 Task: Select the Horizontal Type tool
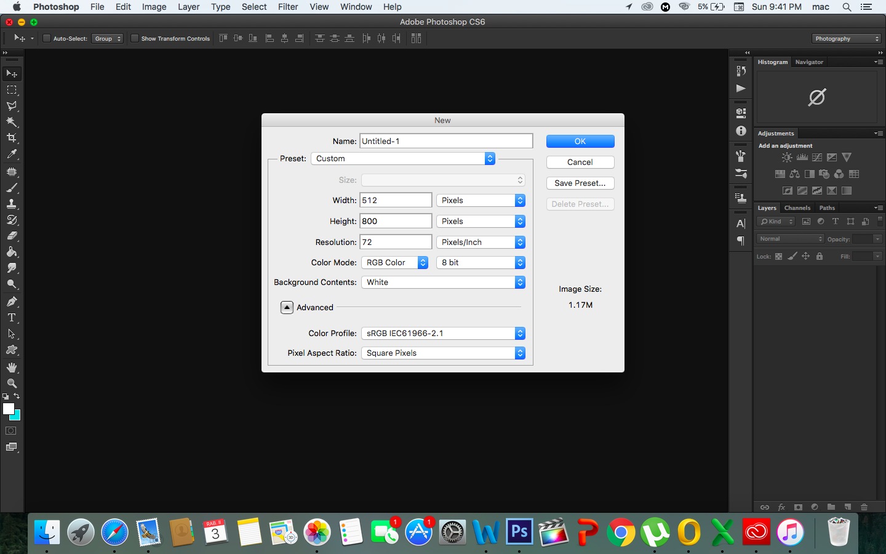(12, 318)
